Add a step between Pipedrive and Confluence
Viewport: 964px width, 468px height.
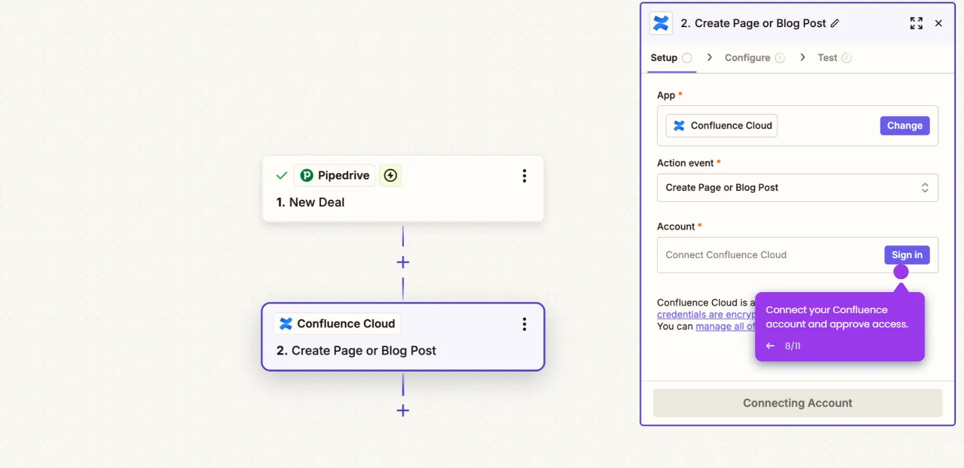click(x=403, y=262)
